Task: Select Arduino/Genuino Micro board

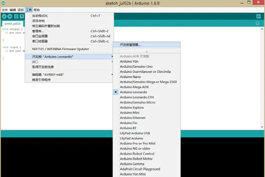Action: [x=147, y=102]
